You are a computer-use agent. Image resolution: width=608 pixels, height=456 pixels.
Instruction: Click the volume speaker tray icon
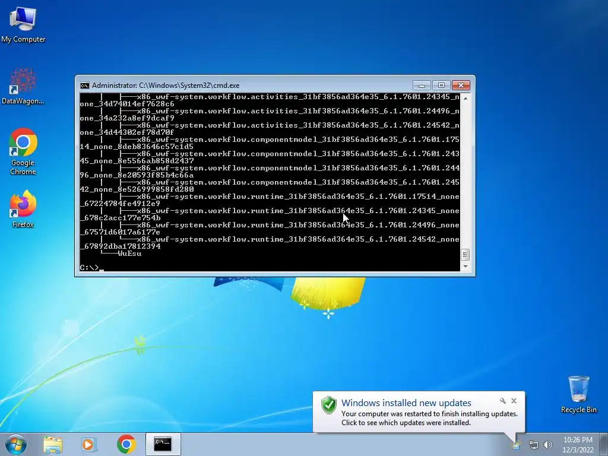548,445
